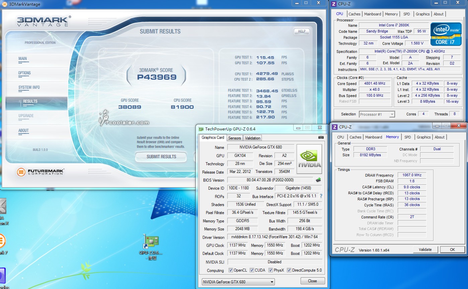This screenshot has width=468, height=289.
Task: Click Close button in GPU-Z
Action: [312, 281]
